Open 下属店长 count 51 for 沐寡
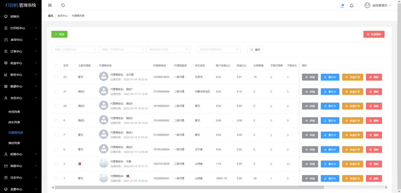Viewport: 401px width, 193px height. click(x=289, y=164)
